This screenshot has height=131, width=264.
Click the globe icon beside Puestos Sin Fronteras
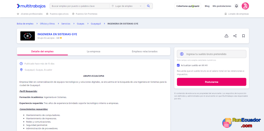[x=73, y=14]
